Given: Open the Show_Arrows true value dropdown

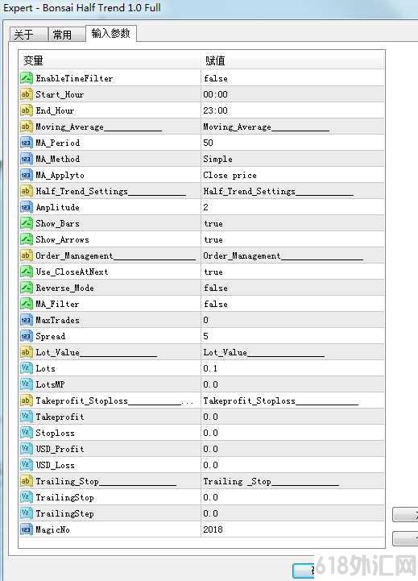Looking at the screenshot, I should 292,239.
